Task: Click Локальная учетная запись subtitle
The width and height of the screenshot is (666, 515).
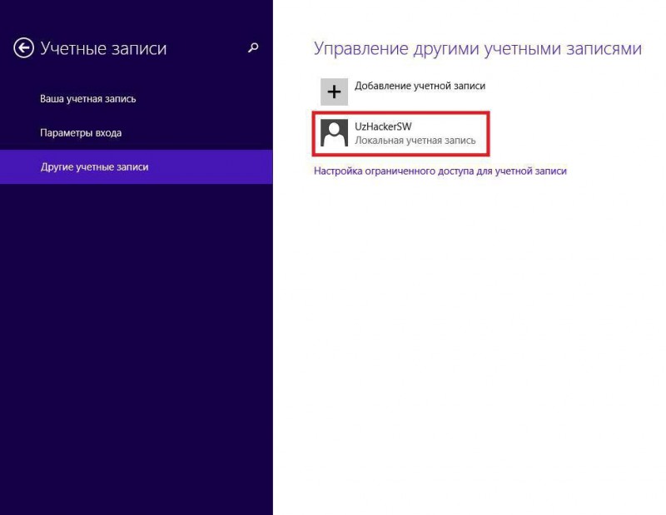Action: tap(415, 141)
